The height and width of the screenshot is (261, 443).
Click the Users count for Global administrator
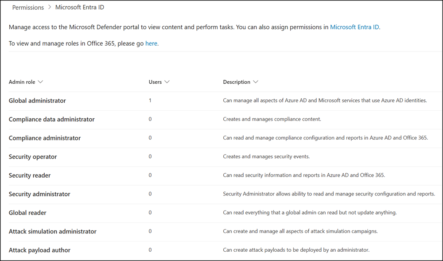150,101
